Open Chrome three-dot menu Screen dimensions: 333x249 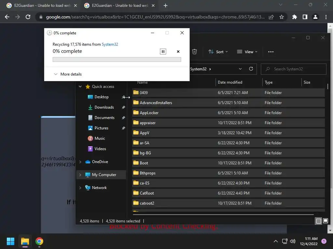point(326,17)
